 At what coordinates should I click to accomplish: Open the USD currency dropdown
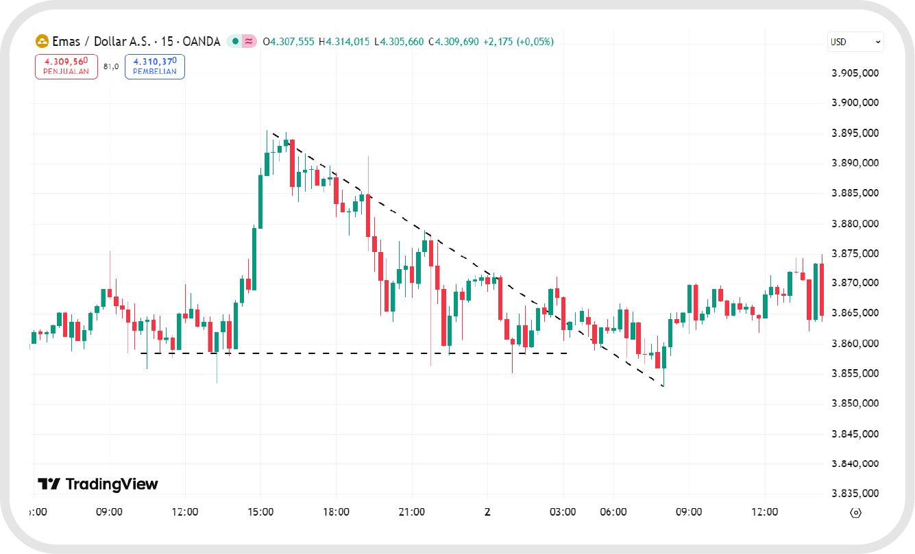pyautogui.click(x=855, y=42)
